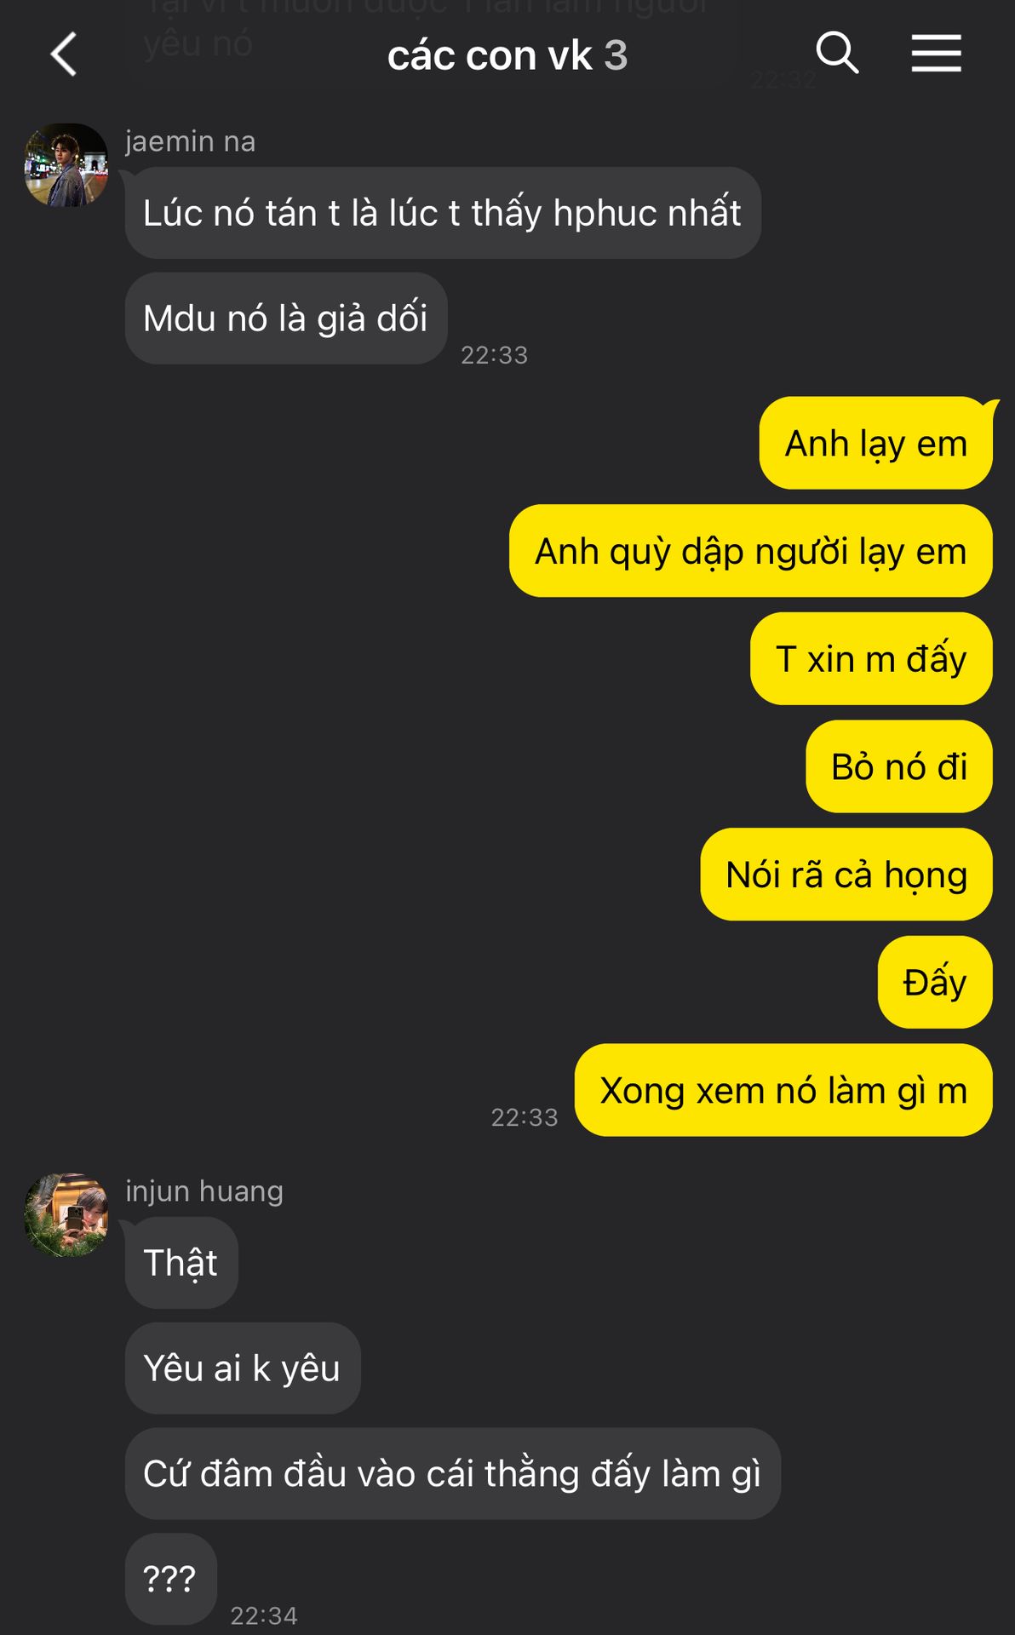Tap the short yellow bubble "Đấy"
The height and width of the screenshot is (1635, 1015).
[935, 982]
